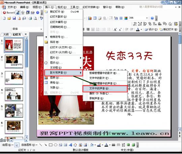Click the red Record button
182x154 pixels.
9,13
